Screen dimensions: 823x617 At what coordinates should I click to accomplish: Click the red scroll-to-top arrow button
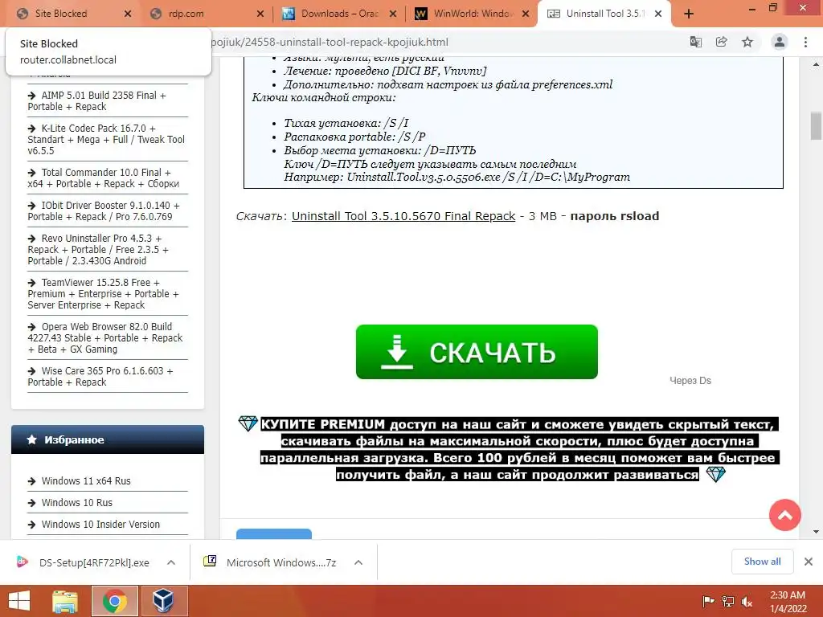[x=784, y=515]
